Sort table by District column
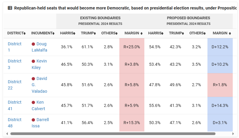This screenshot has height=138, width=239. (x=16, y=33)
